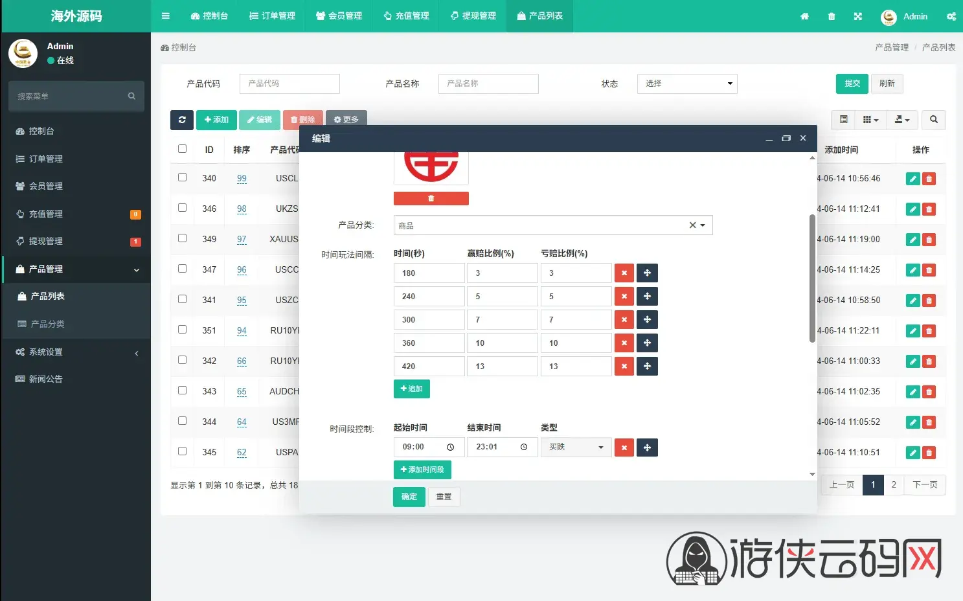Image resolution: width=963 pixels, height=601 pixels.
Task: Click the dialog scrollbar up arrow
Action: tap(812, 157)
